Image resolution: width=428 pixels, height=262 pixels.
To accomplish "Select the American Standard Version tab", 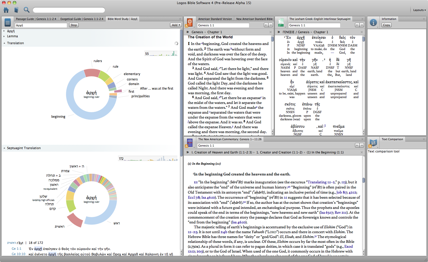I will [215, 19].
